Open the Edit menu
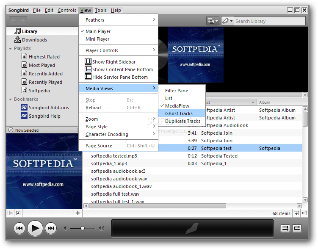Image resolution: width=318 pixels, height=249 pixels. (x=49, y=10)
